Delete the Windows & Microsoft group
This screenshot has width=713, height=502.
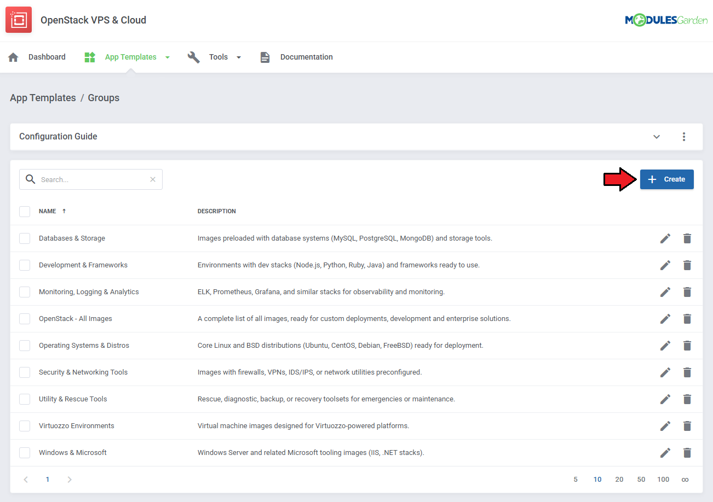pyautogui.click(x=687, y=453)
